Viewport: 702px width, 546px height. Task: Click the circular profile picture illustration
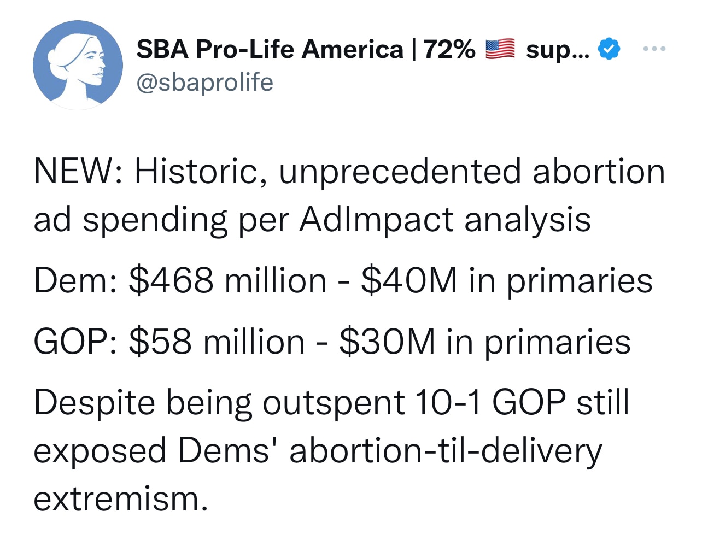tap(78, 64)
